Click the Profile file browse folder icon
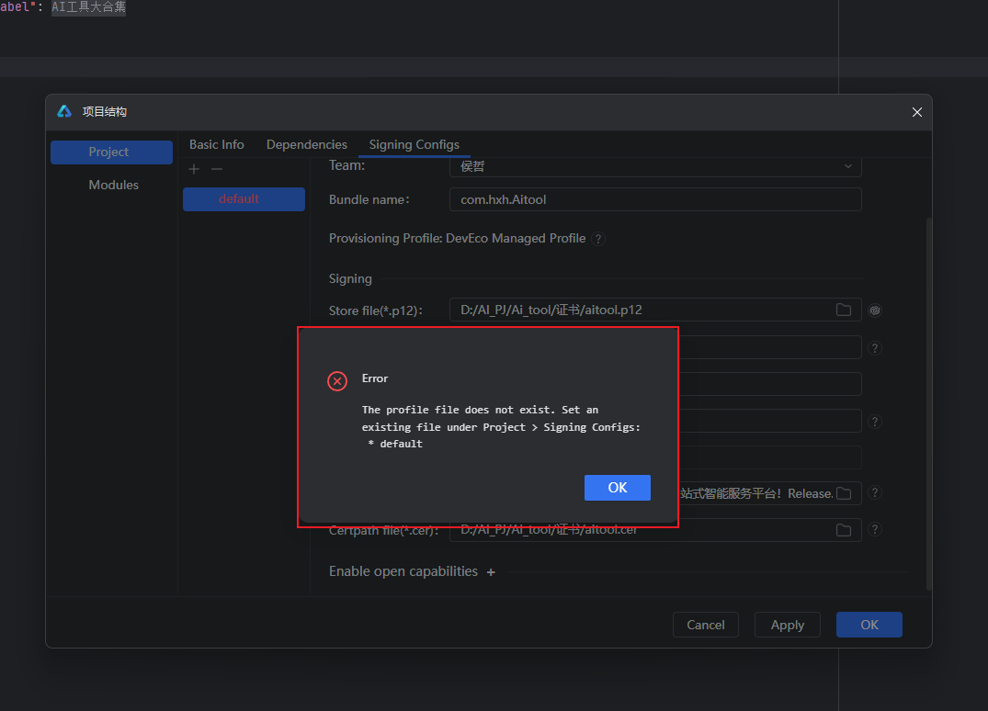988x711 pixels. [843, 493]
